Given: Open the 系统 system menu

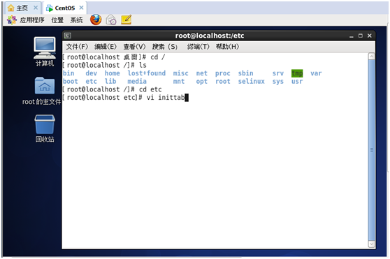Looking at the screenshot, I should (x=76, y=20).
